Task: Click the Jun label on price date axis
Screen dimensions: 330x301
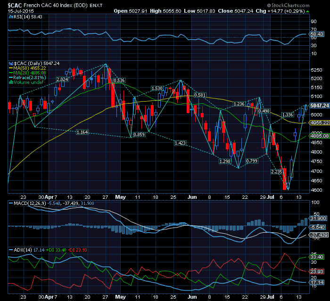Action: tap(192, 197)
